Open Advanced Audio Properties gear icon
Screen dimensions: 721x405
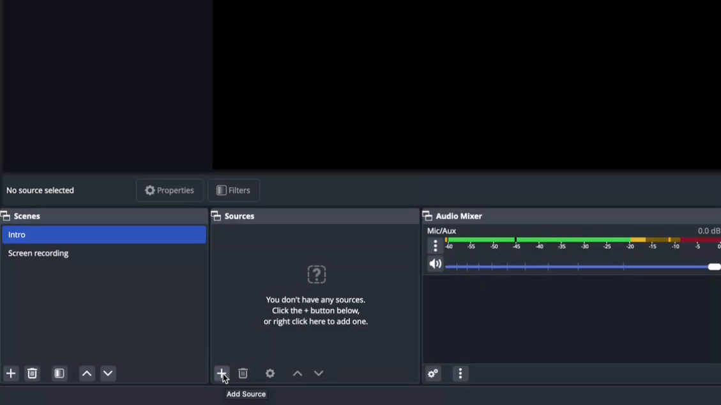pos(433,374)
